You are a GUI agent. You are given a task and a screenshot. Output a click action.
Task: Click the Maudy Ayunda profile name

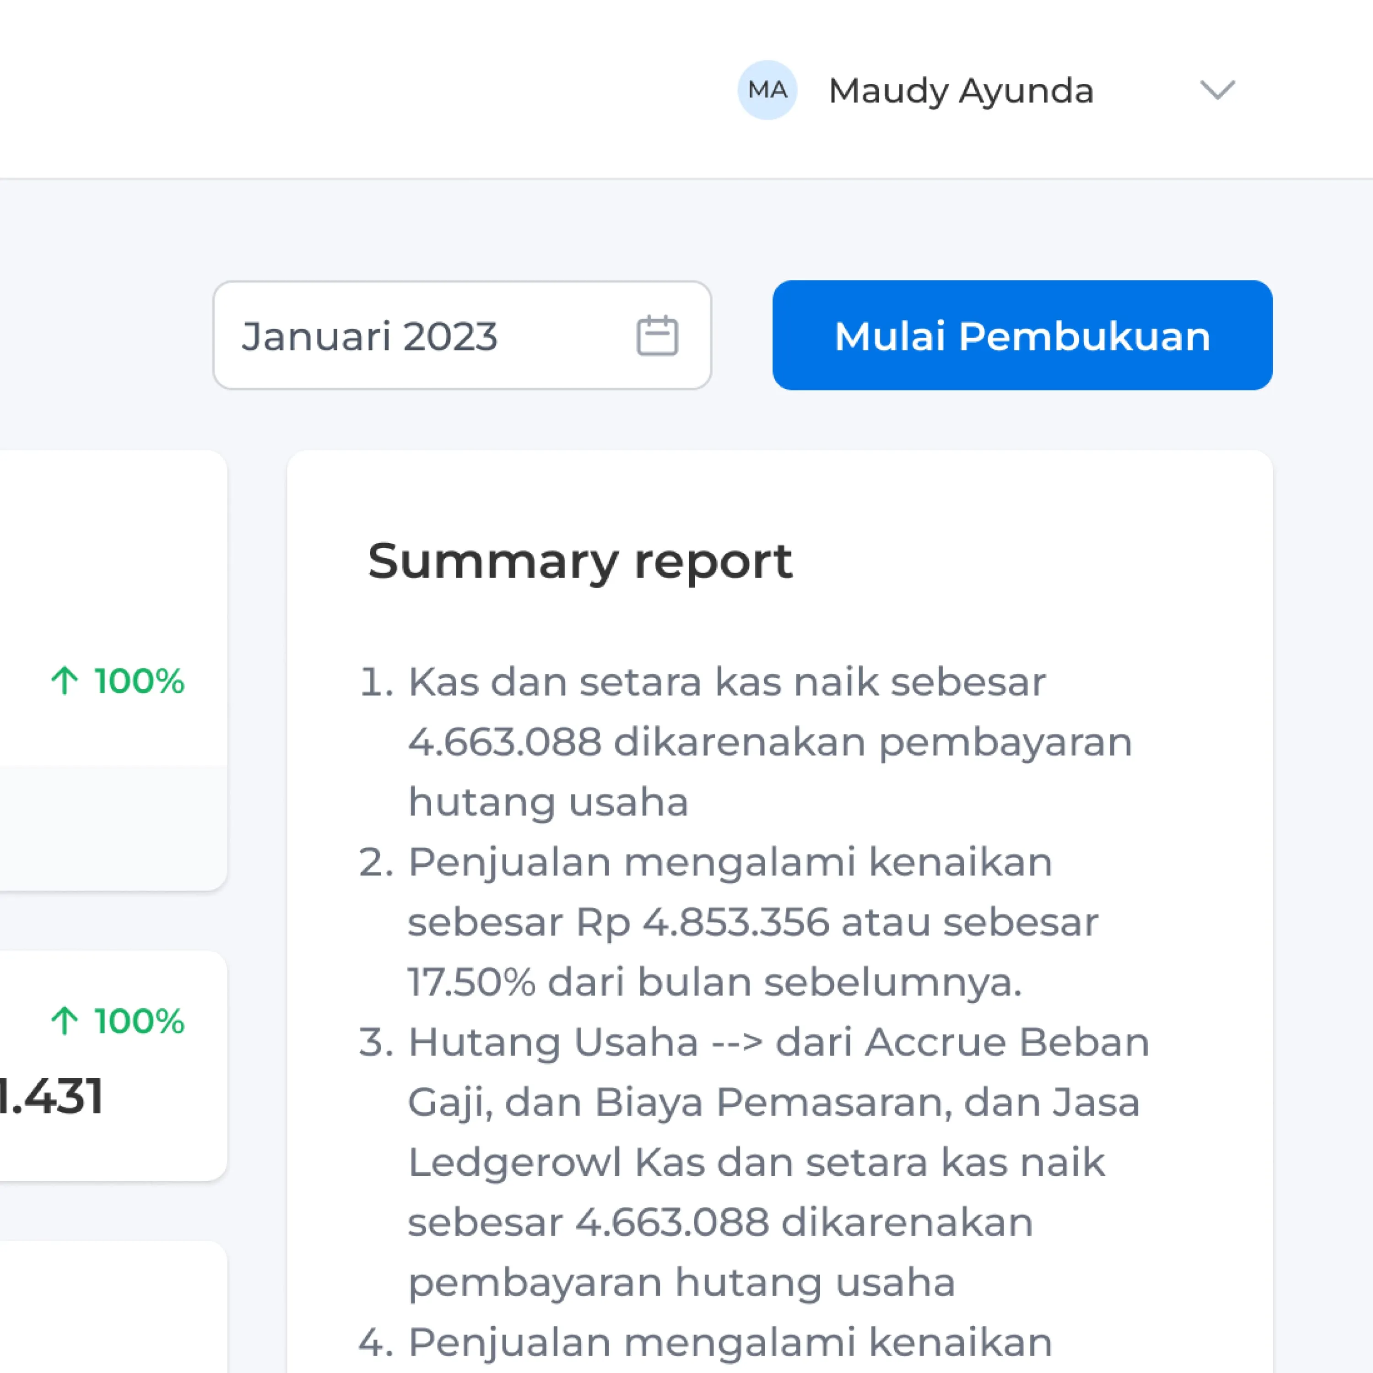pos(960,91)
